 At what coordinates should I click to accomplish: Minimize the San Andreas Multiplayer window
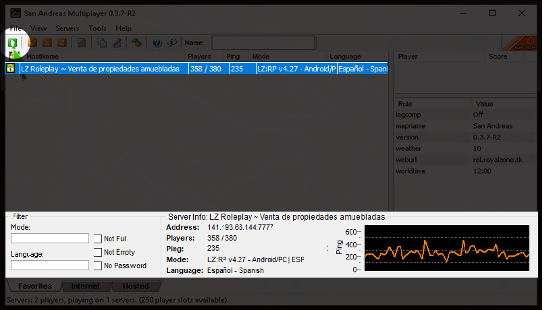point(463,13)
